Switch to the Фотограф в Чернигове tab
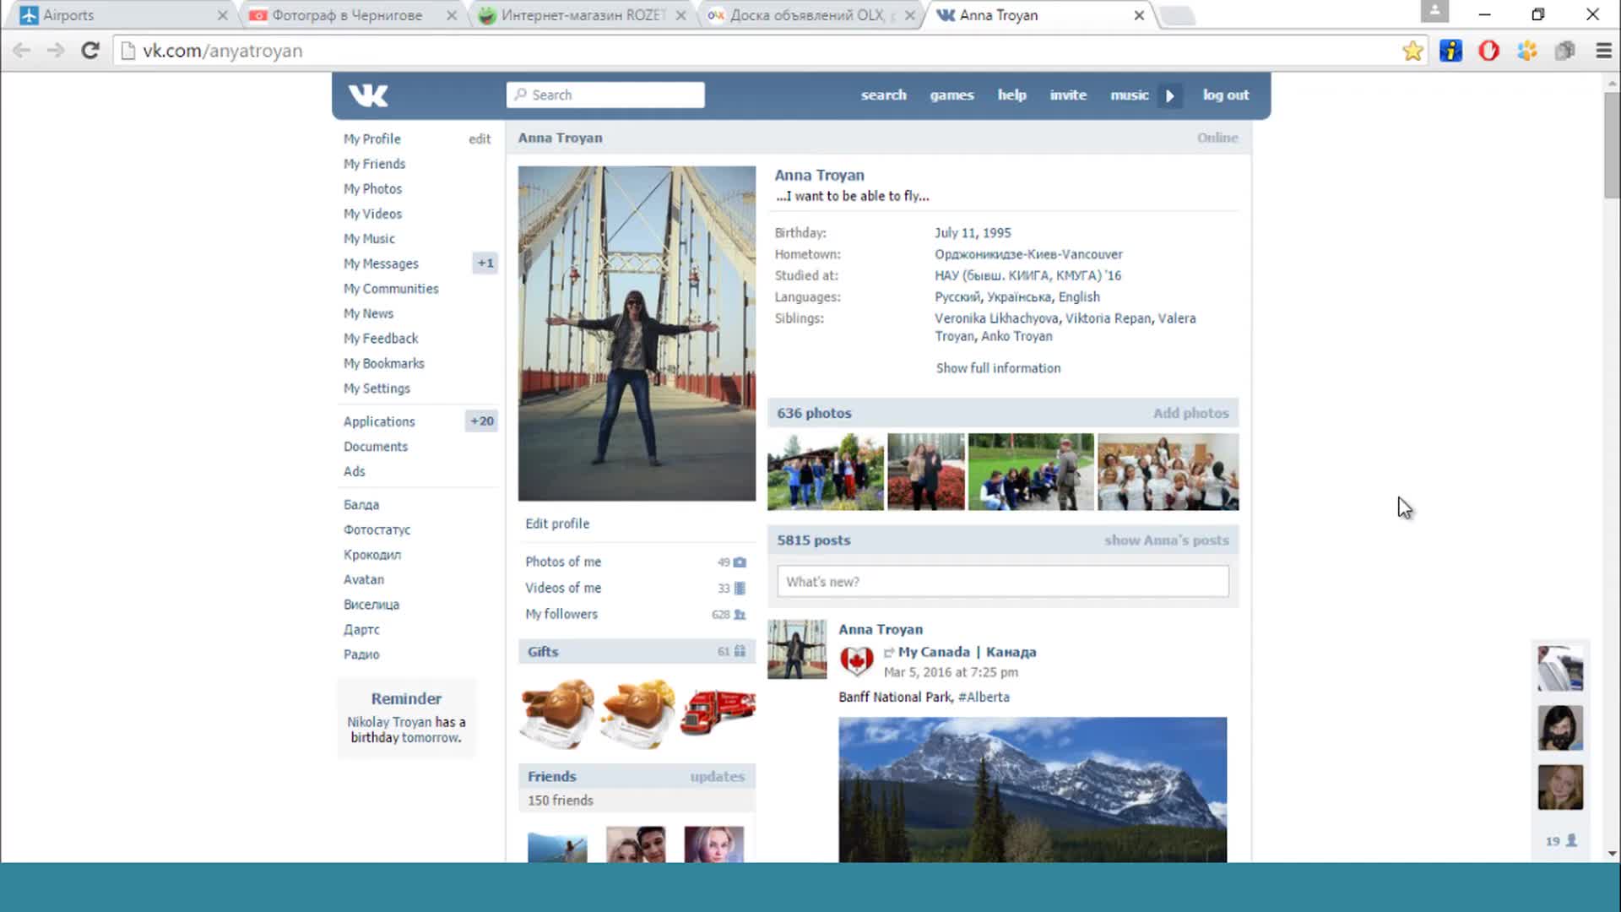The height and width of the screenshot is (912, 1621). coord(350,15)
